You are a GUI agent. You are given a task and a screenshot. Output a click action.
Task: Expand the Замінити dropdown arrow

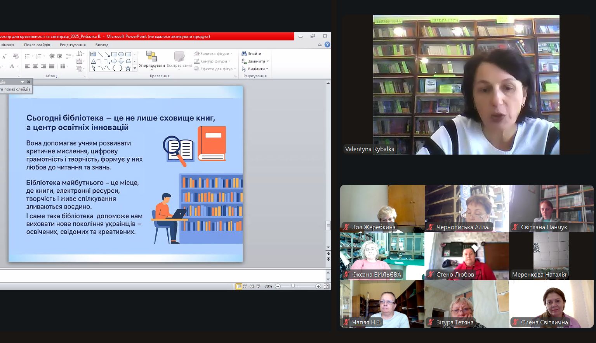[268, 61]
